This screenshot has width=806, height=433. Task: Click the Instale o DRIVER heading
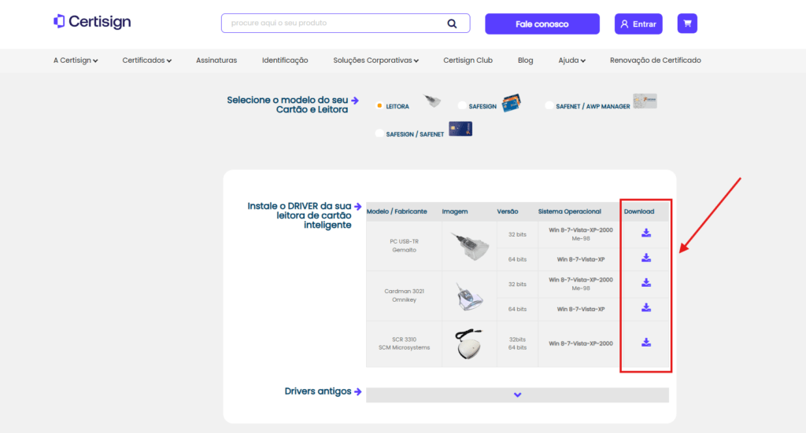(300, 215)
